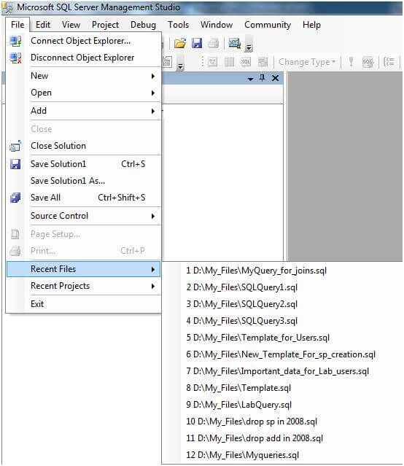This screenshot has width=404, height=466.
Task: Expand the Source Control submenu
Action: [84, 216]
